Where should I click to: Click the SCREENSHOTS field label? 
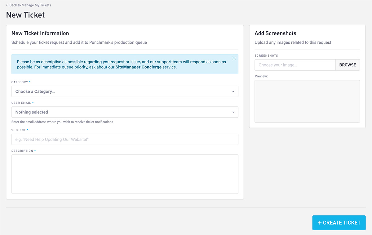coord(266,56)
